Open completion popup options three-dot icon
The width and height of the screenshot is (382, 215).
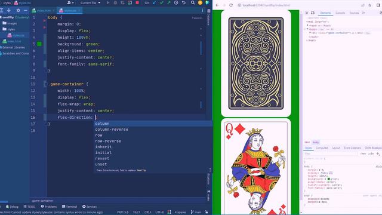click(210, 170)
